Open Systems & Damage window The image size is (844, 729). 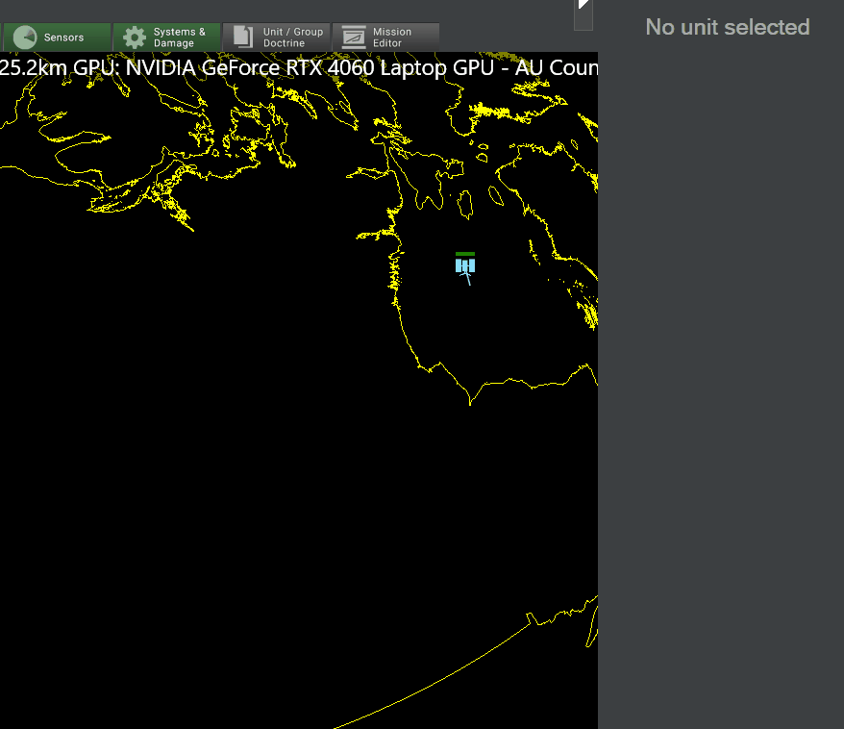click(167, 38)
